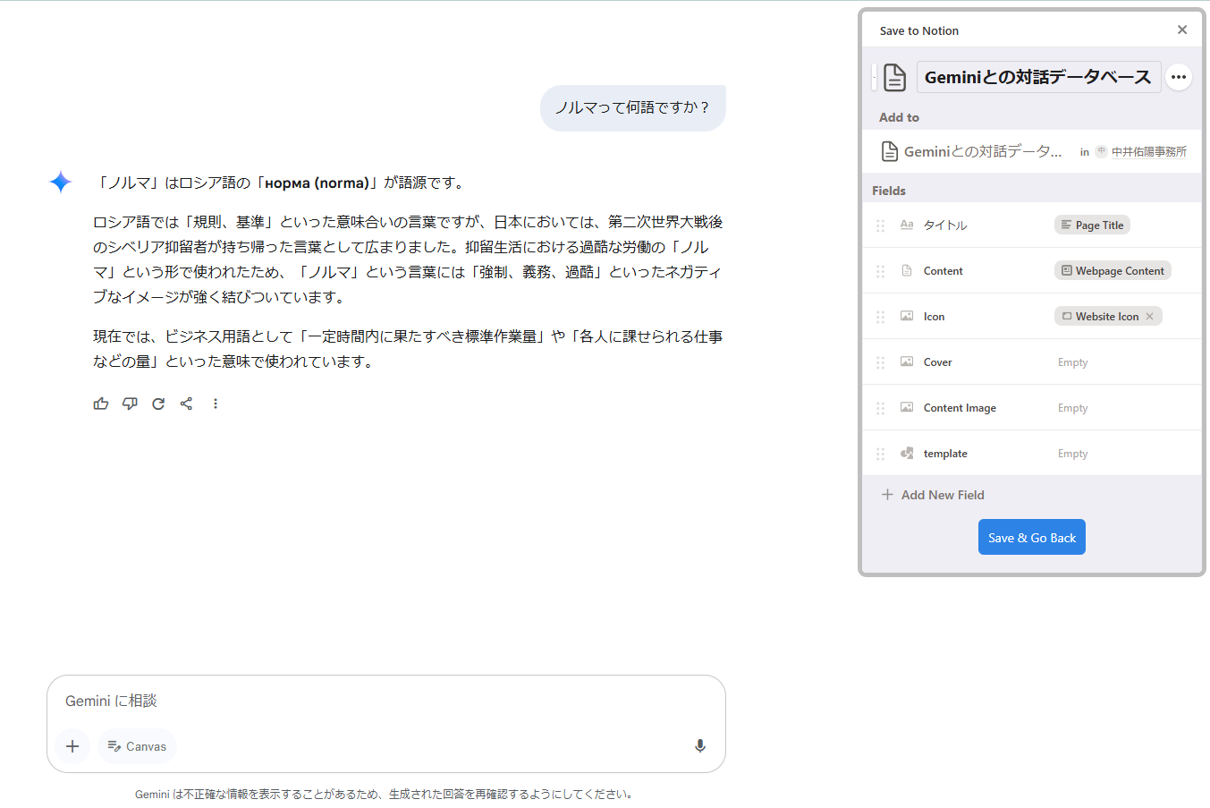Click the Aa type icon of タイトル
The height and width of the screenshot is (808, 1210).
[907, 225]
